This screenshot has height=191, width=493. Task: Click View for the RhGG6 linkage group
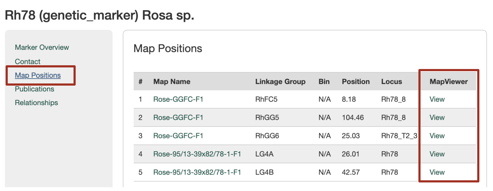coord(437,136)
